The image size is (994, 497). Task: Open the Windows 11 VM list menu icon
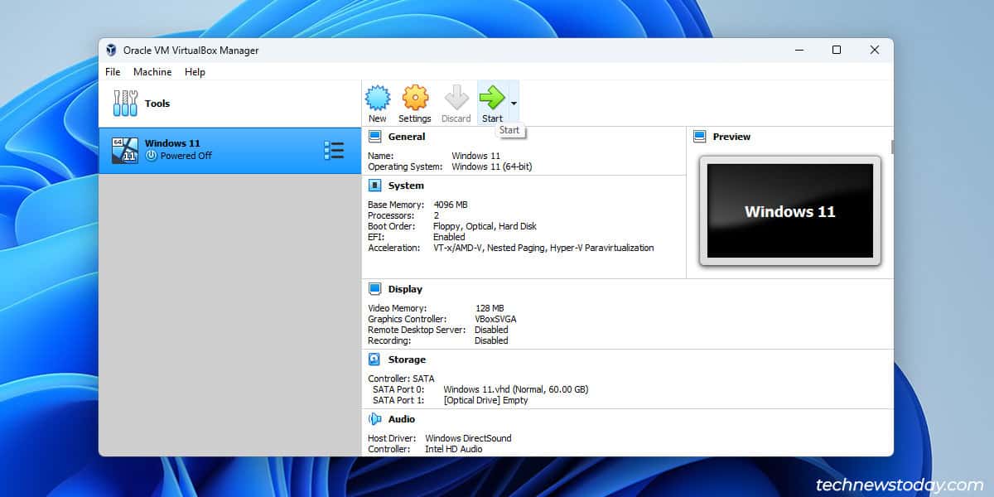334,150
